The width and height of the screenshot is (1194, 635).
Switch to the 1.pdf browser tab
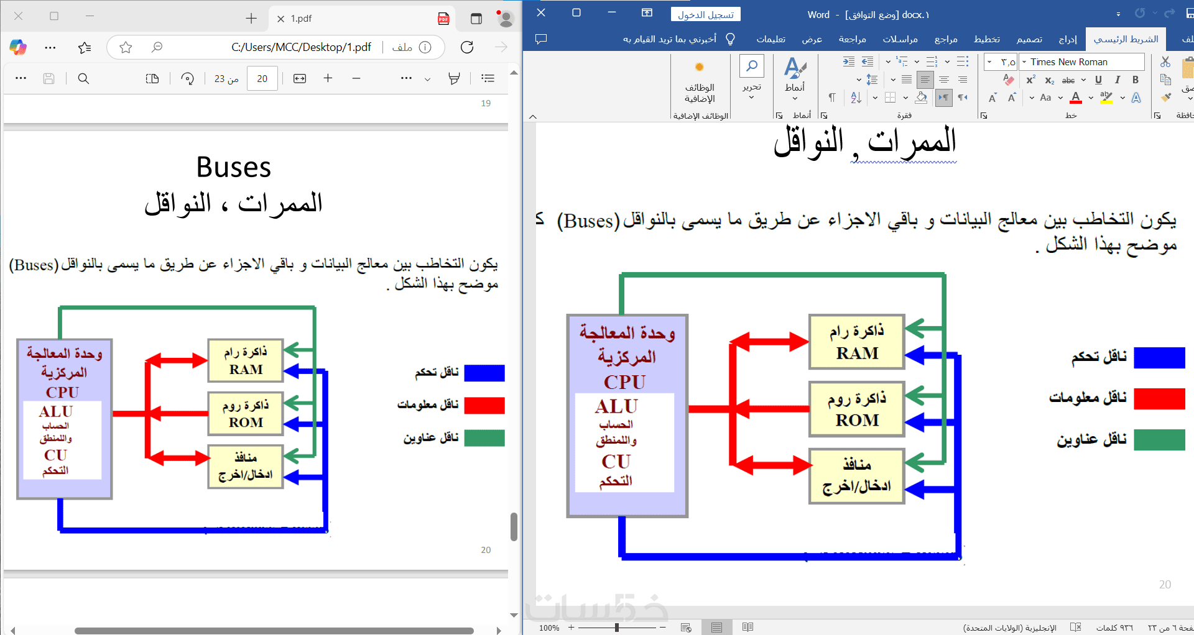click(361, 19)
